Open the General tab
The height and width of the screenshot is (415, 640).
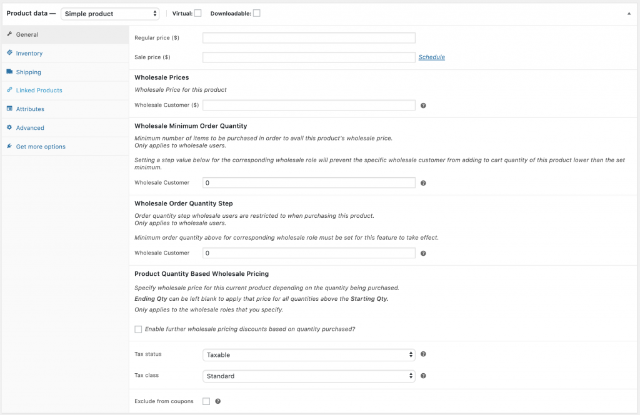(65, 35)
